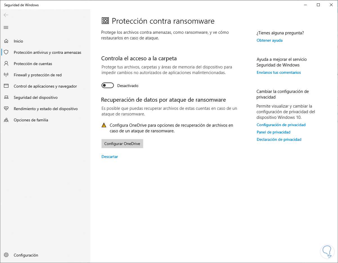338x263 pixels.
Task: Click the app and browser control icon
Action: point(6,86)
